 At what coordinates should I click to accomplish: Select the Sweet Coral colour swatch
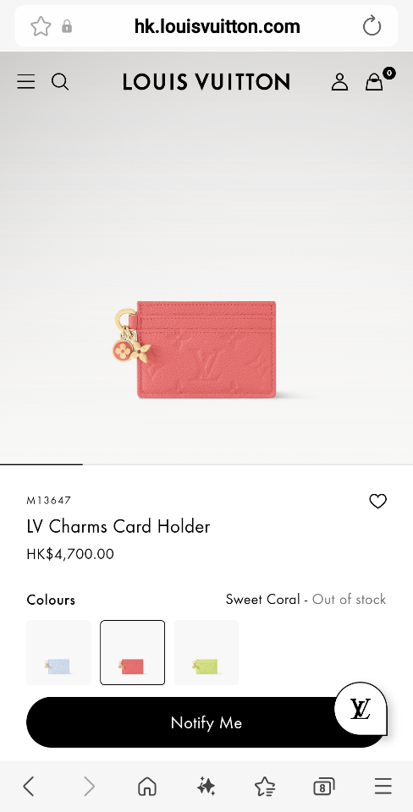point(133,652)
